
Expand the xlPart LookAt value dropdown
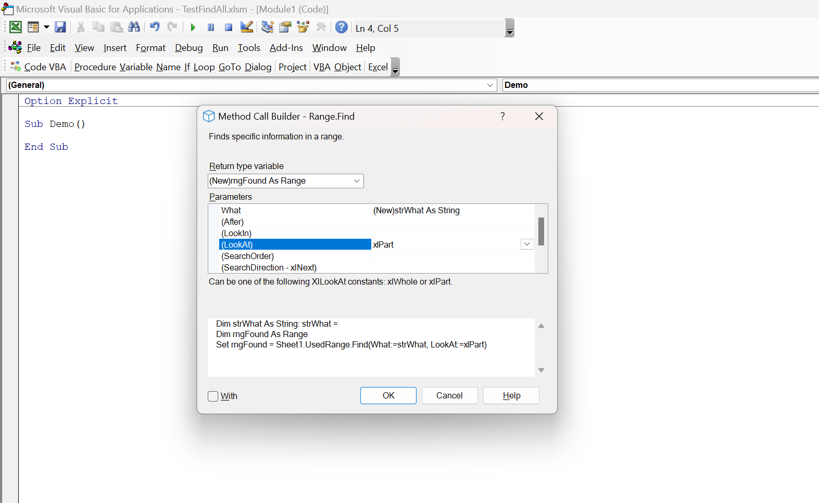(527, 244)
